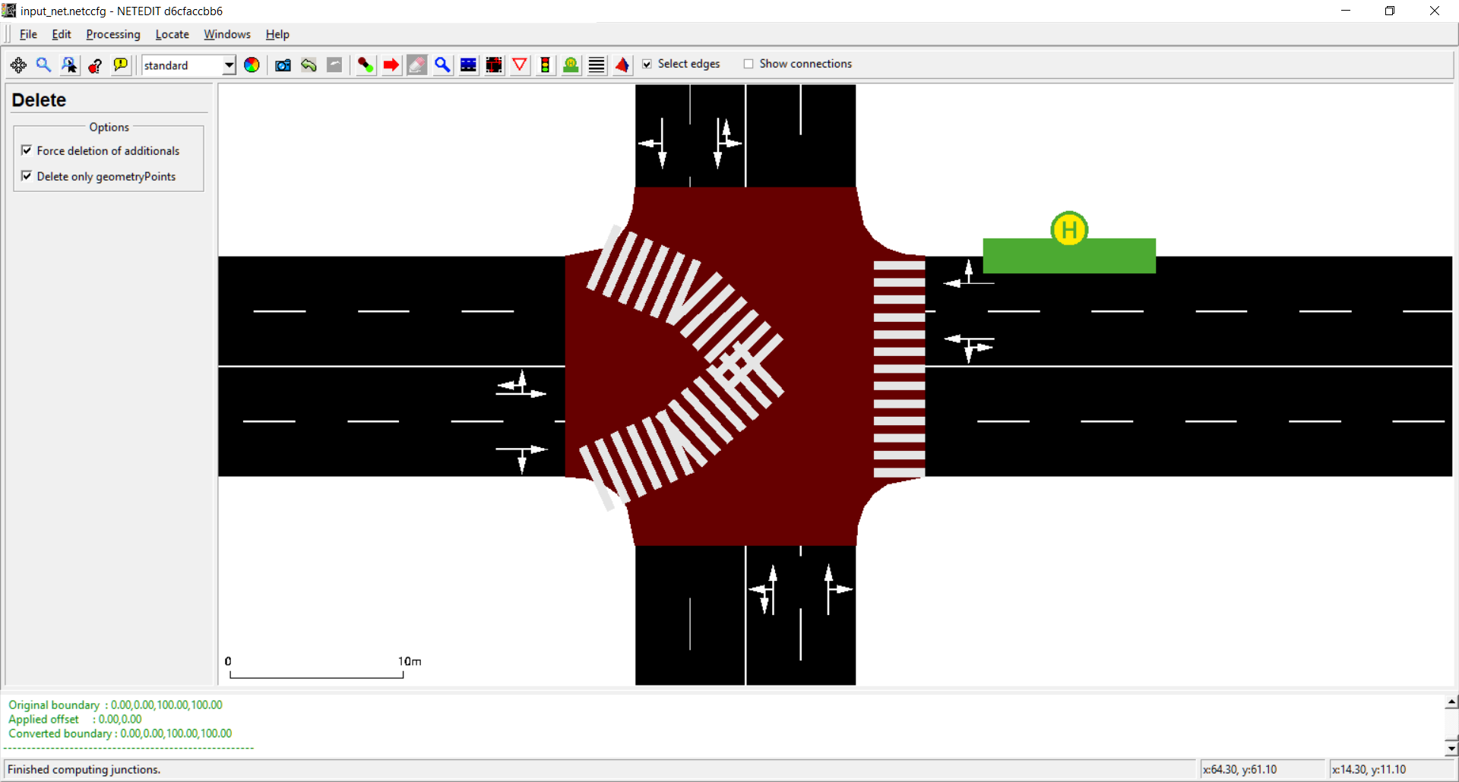Expand the standard color scheme dropdown
The height and width of the screenshot is (782, 1459).
coord(229,65)
